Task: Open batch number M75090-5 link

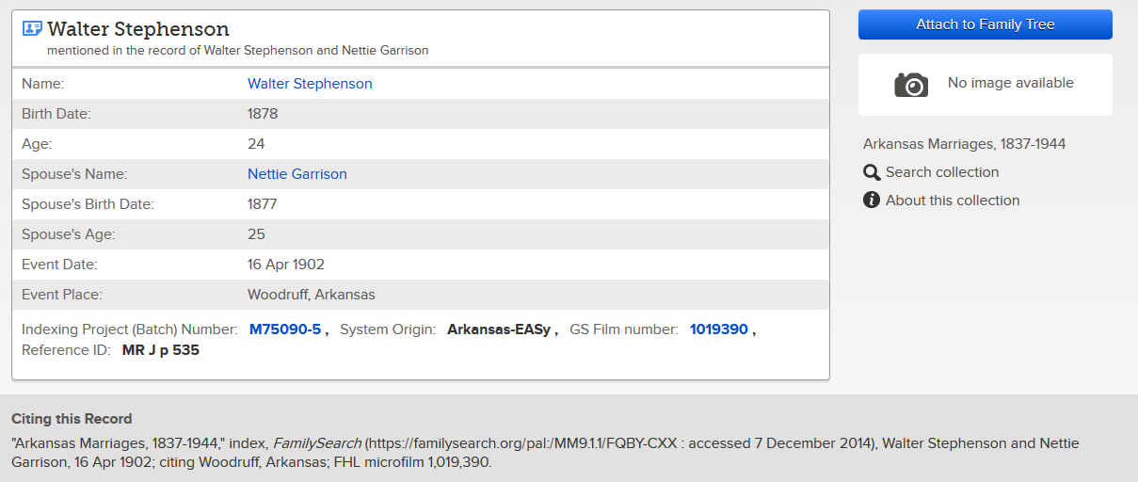Action: click(285, 329)
